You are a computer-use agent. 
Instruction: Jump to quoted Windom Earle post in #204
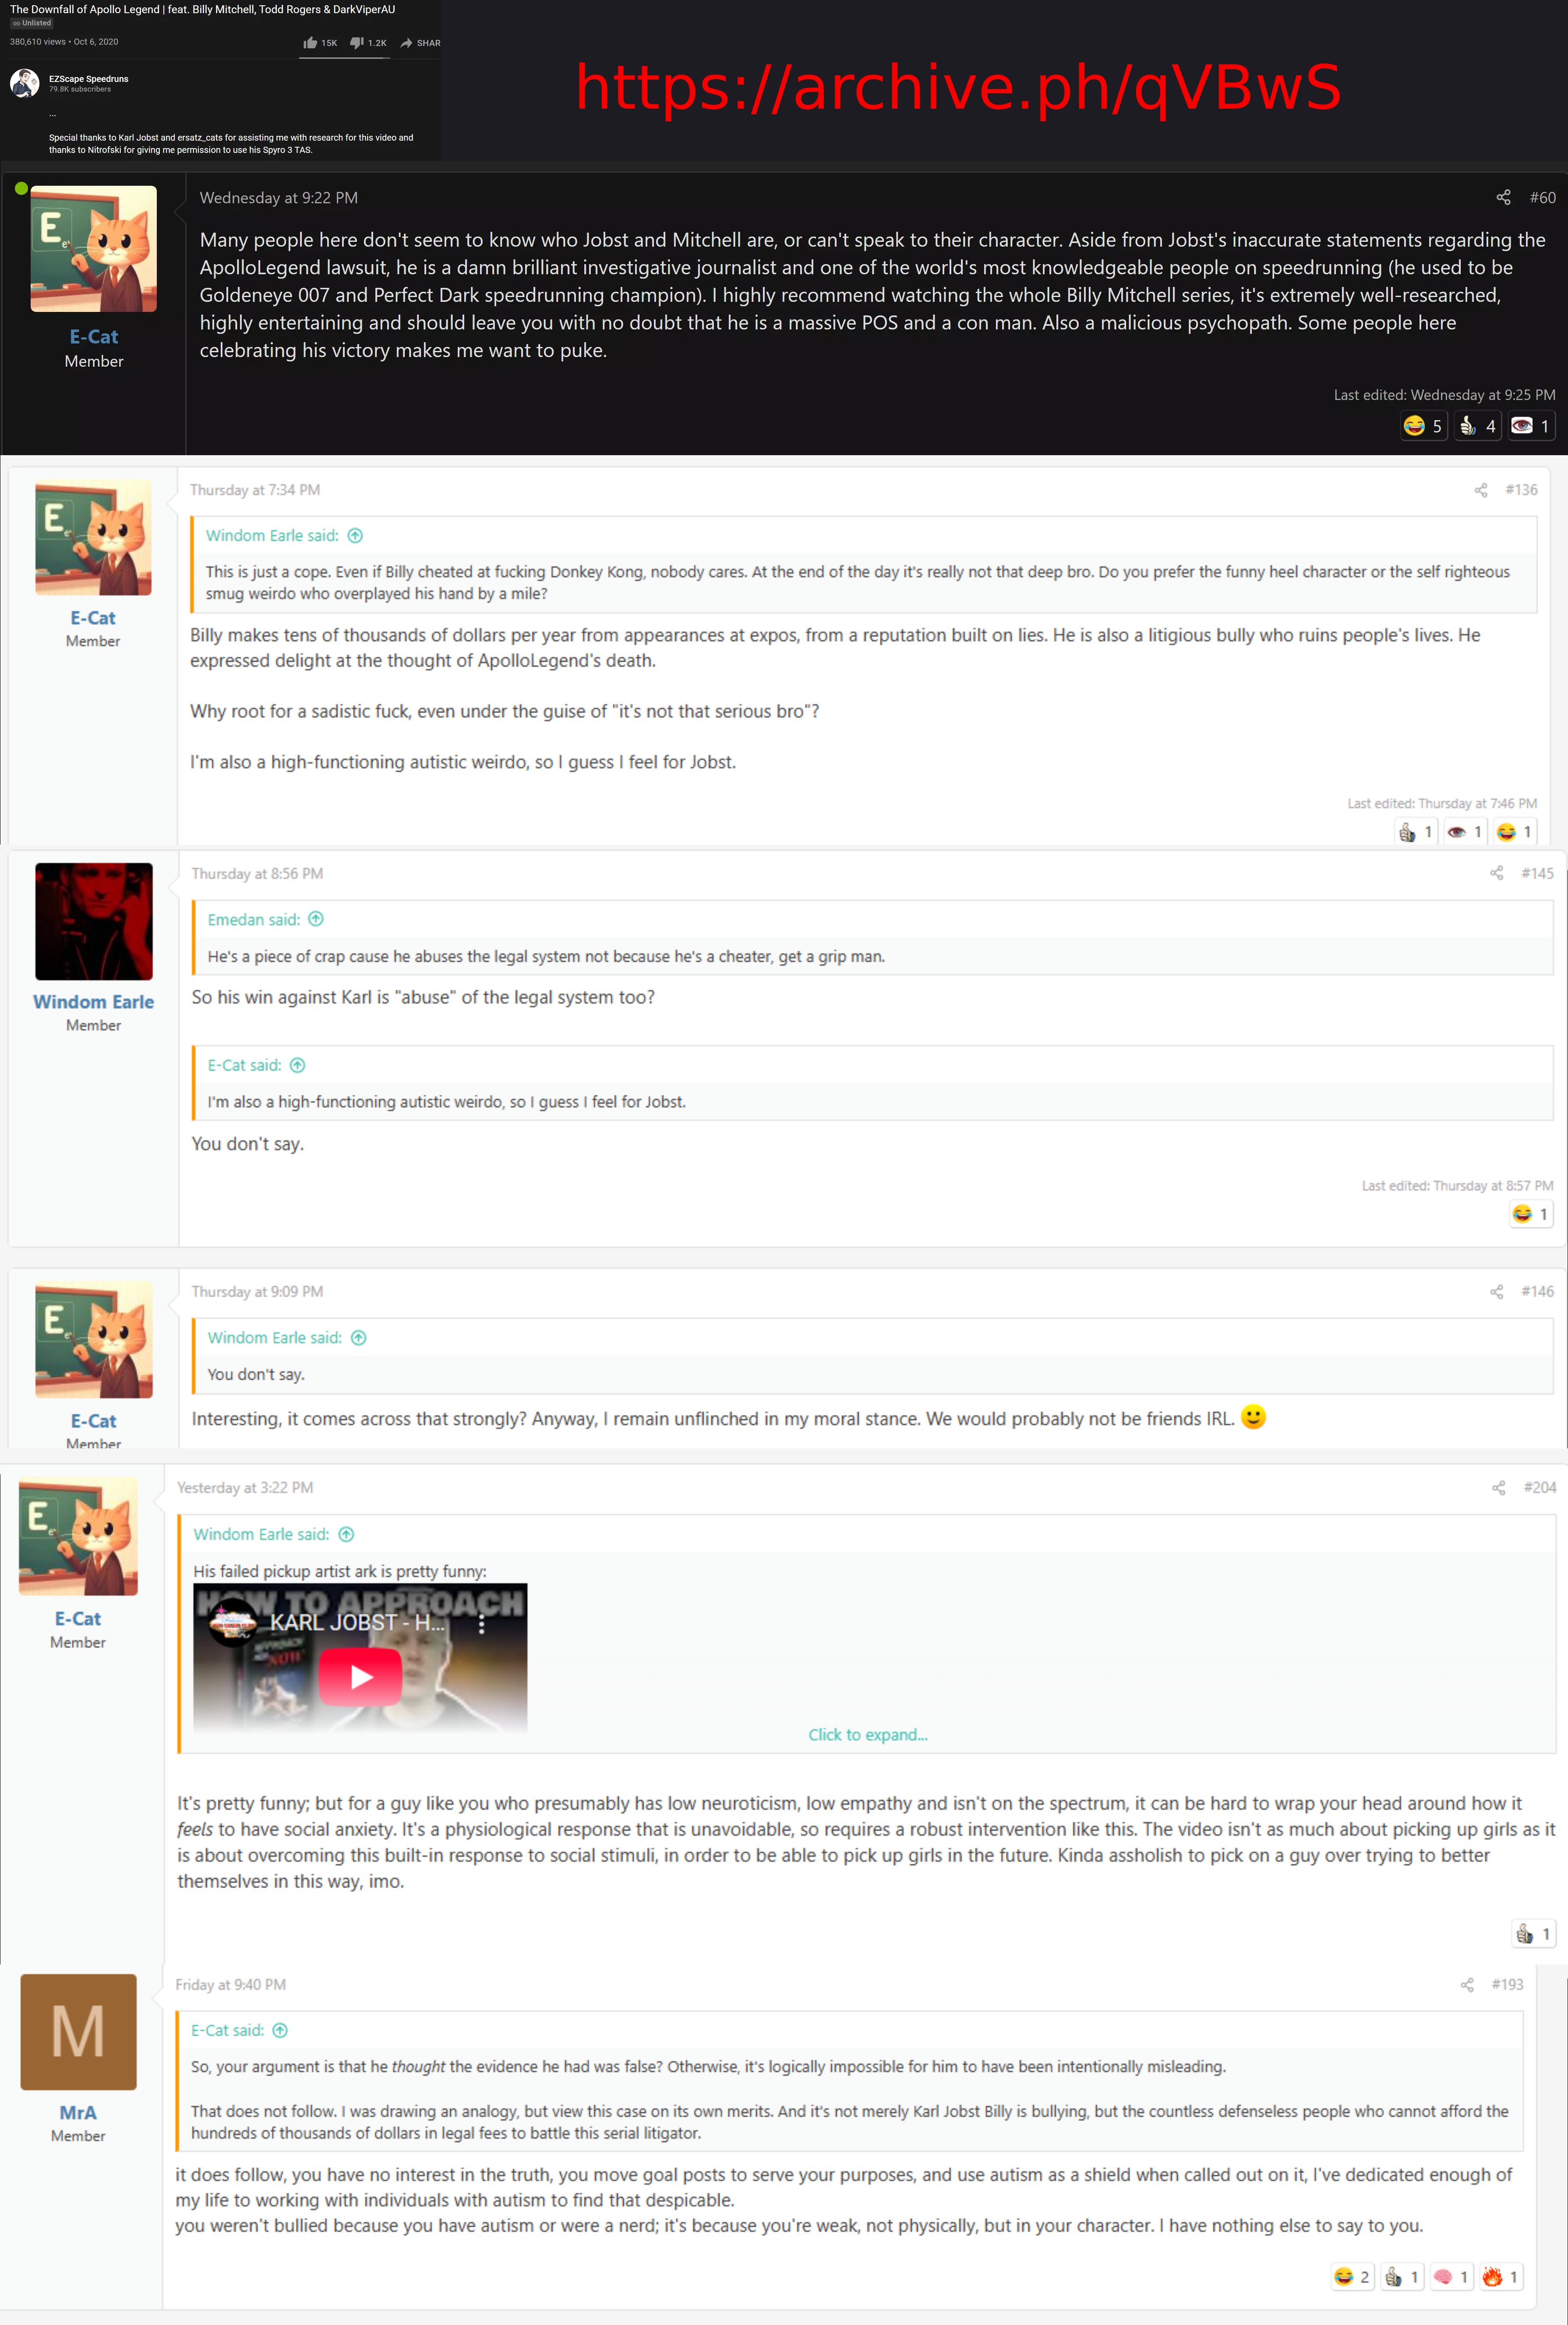click(x=346, y=1534)
